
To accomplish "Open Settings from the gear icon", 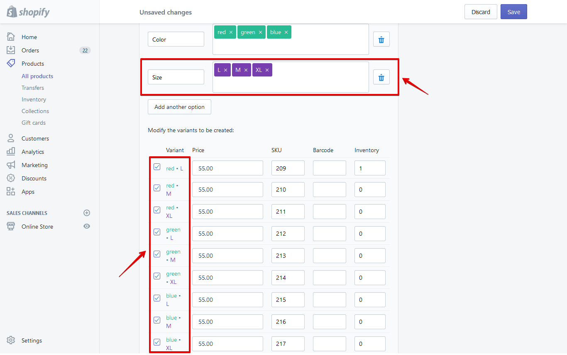I will coord(11,340).
